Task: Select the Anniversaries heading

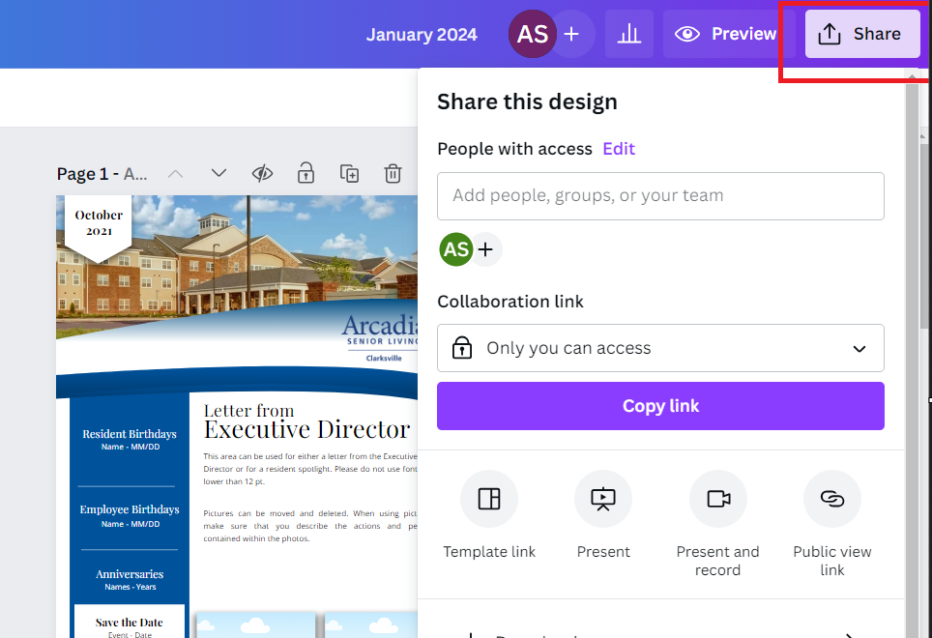Action: 130,574
